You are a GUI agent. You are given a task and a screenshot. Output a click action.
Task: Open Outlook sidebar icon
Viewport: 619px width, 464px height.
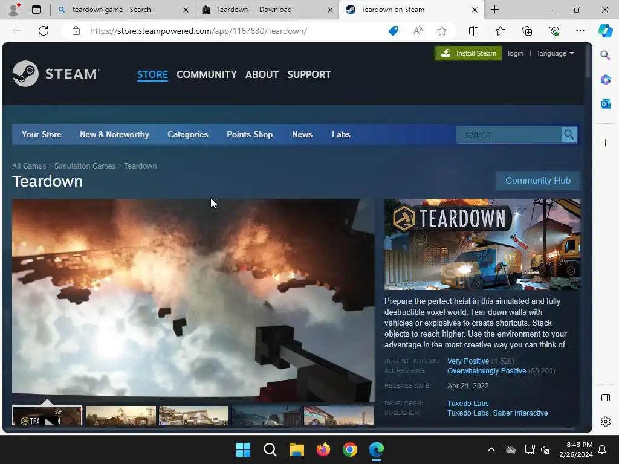click(605, 104)
